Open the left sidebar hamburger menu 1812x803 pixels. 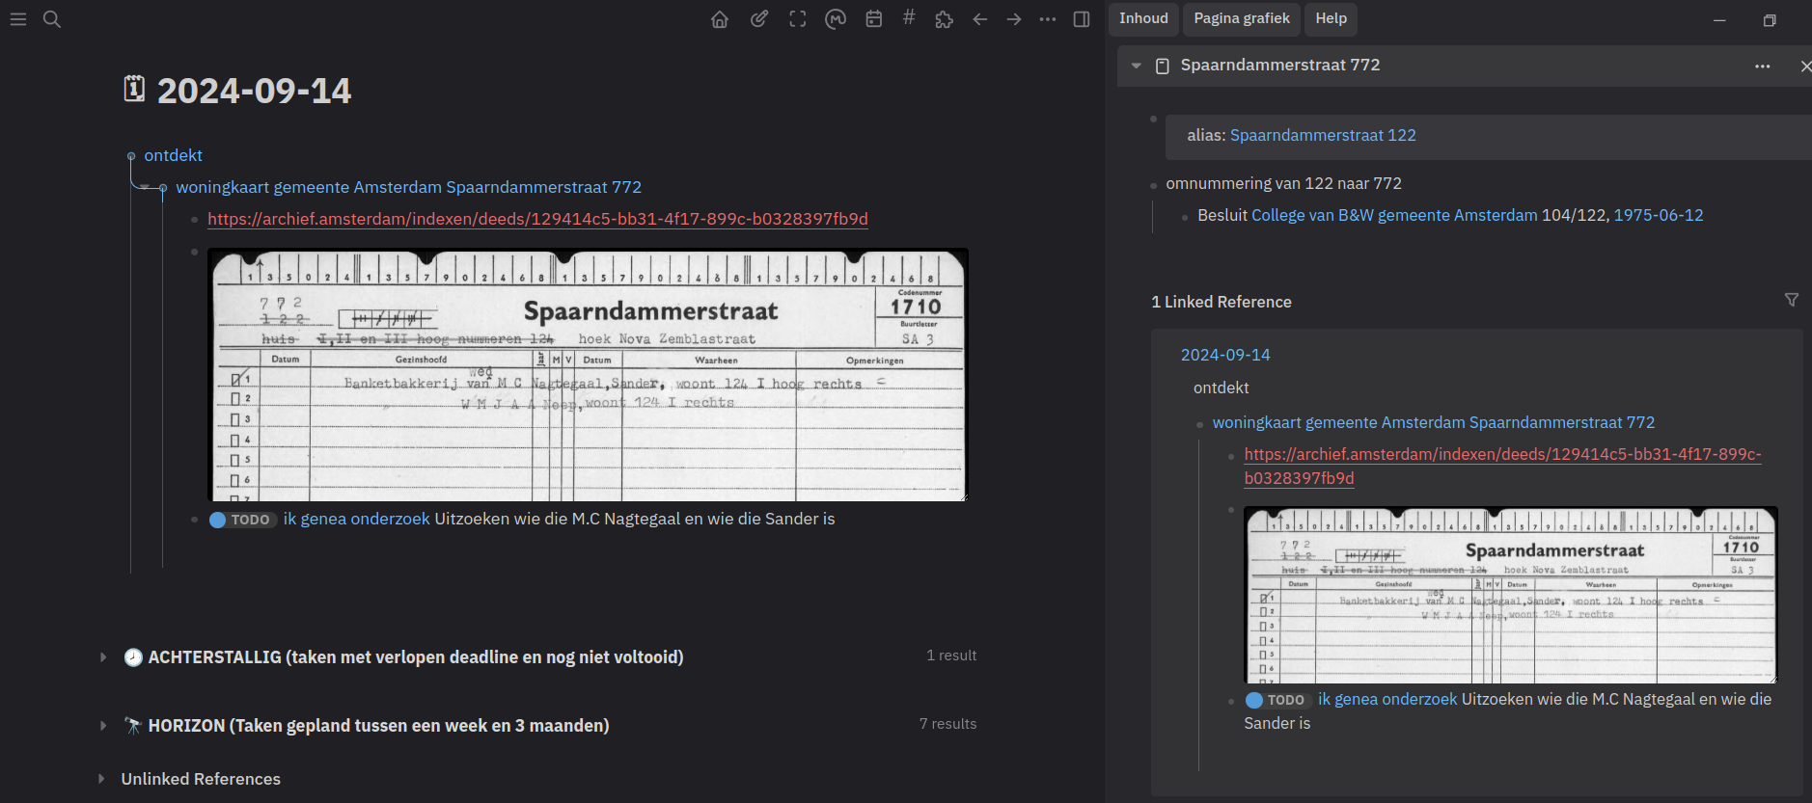[x=18, y=19]
